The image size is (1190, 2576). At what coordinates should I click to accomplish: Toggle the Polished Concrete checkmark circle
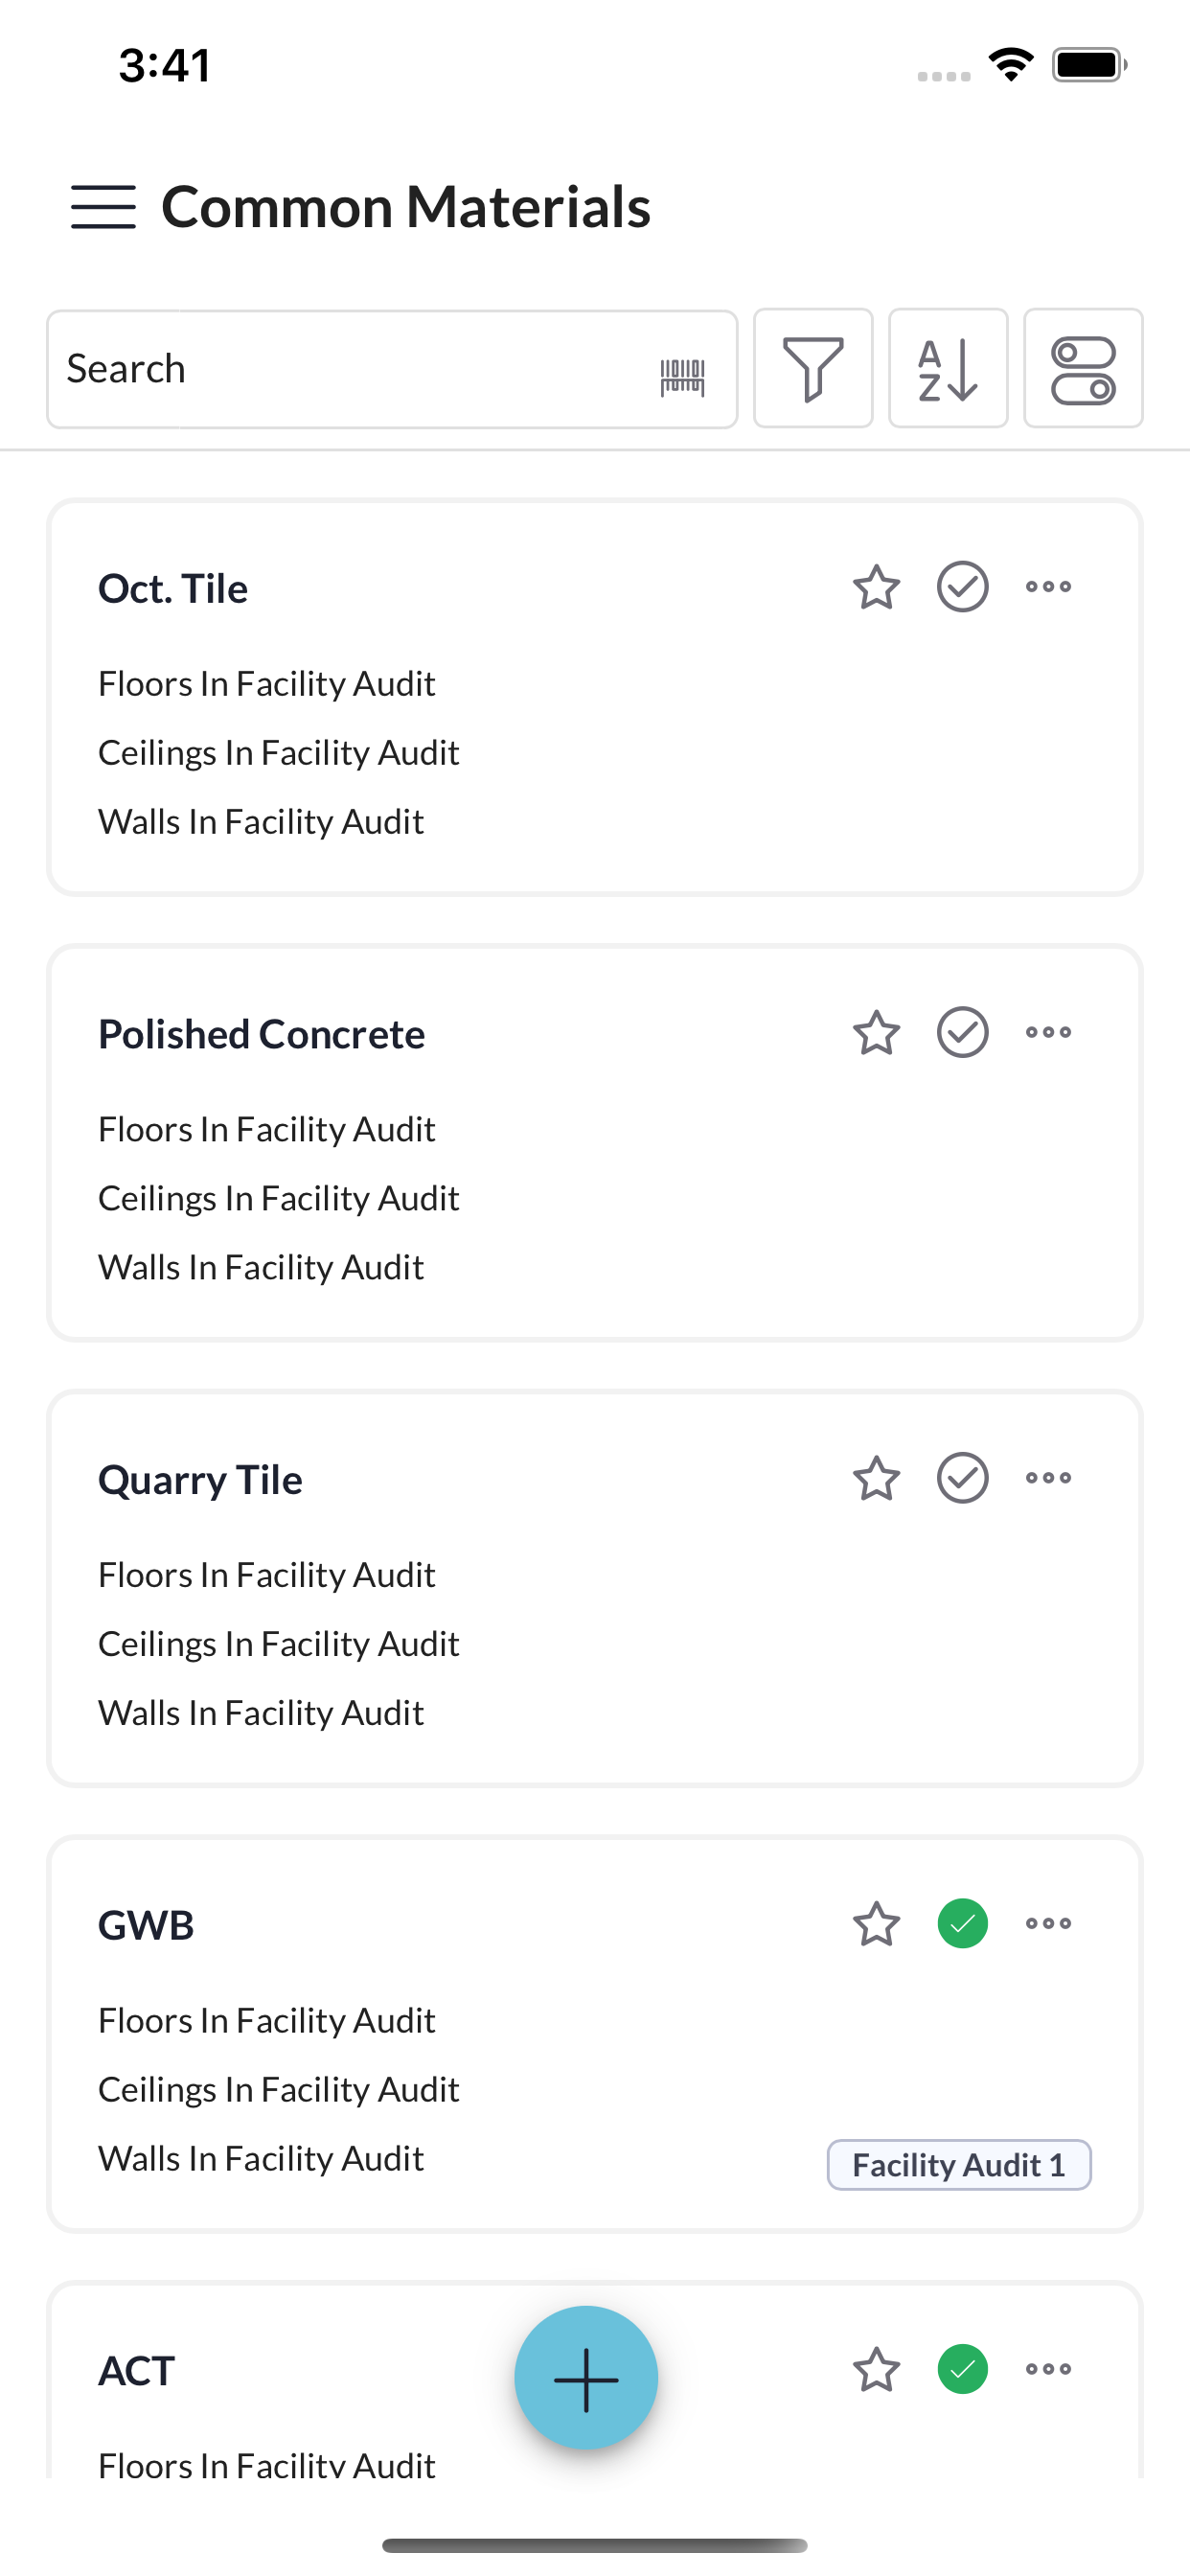coord(963,1033)
